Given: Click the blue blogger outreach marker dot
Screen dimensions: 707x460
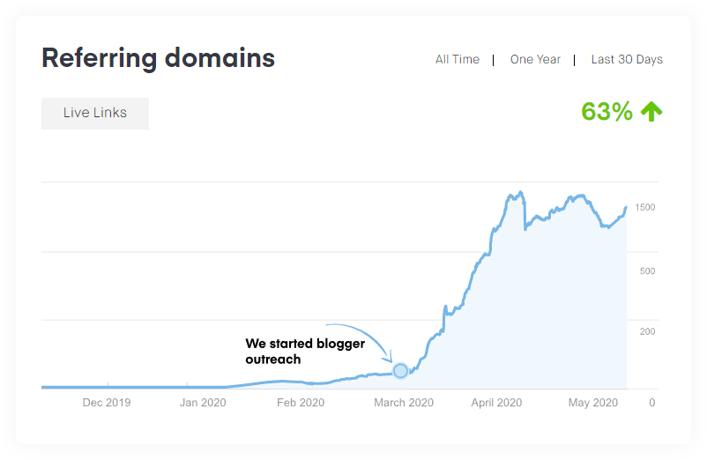Looking at the screenshot, I should 401,371.
